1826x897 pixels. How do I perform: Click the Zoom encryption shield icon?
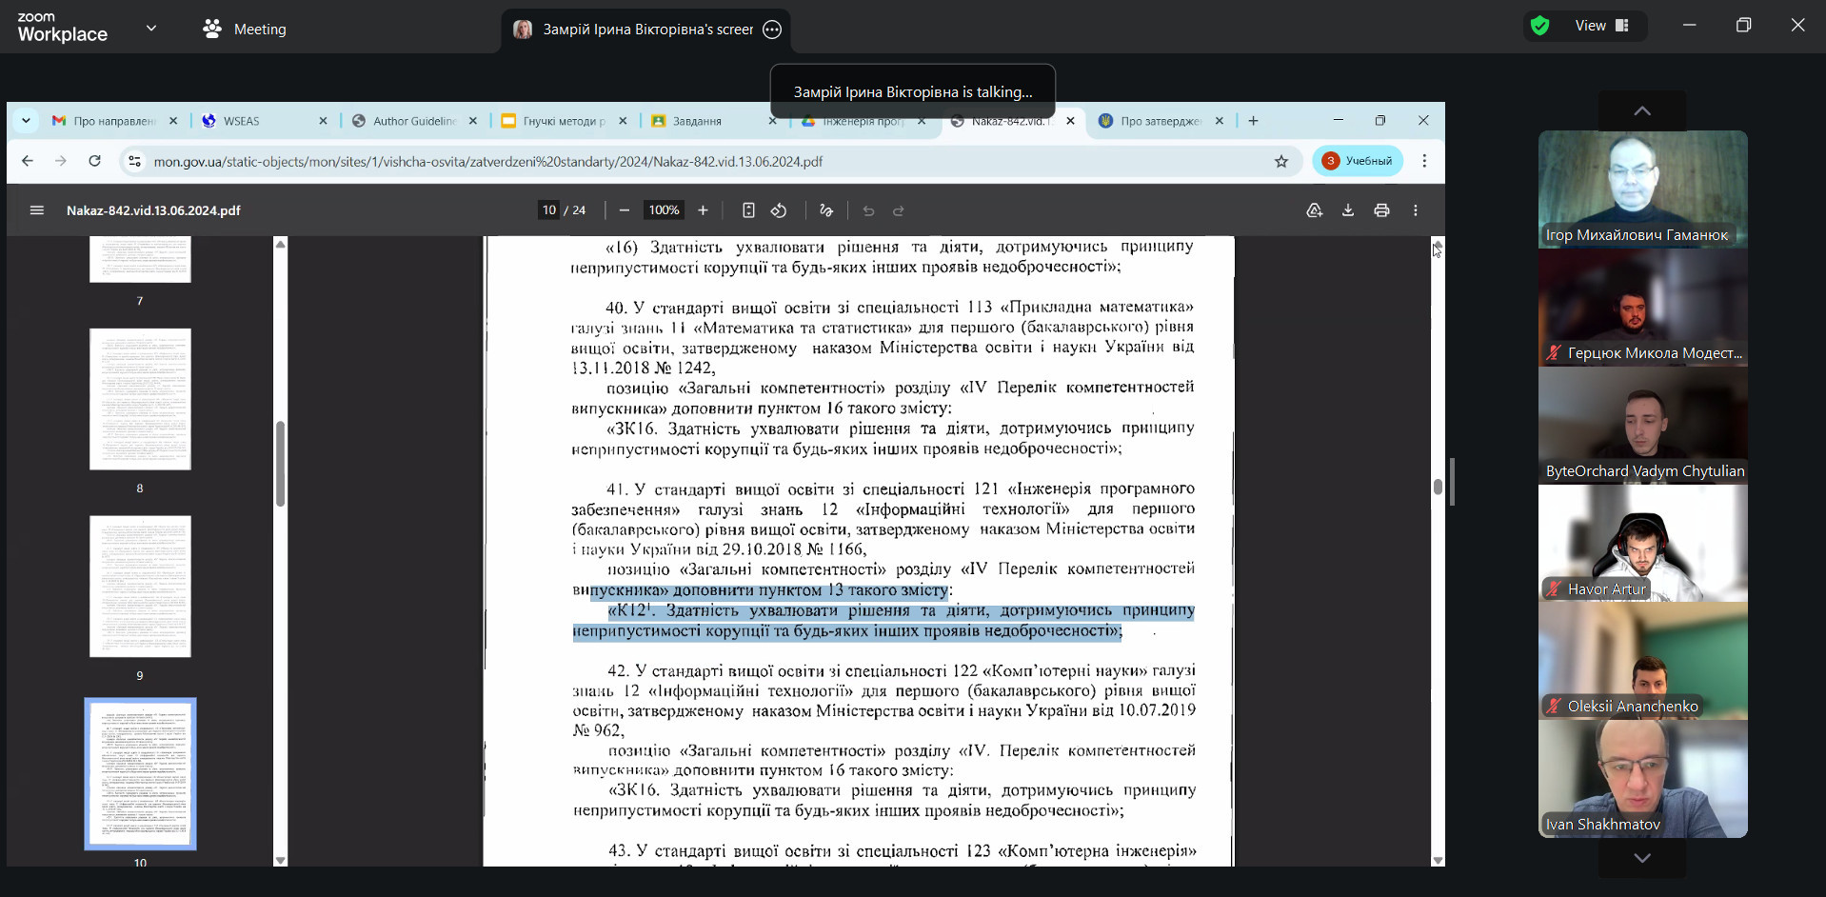pos(1539,26)
